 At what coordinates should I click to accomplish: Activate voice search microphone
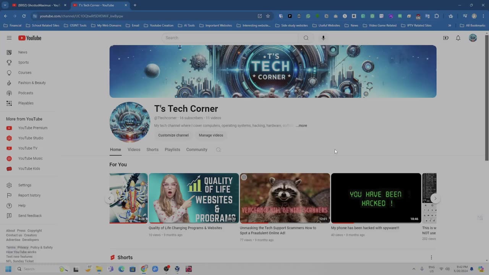pos(323,38)
